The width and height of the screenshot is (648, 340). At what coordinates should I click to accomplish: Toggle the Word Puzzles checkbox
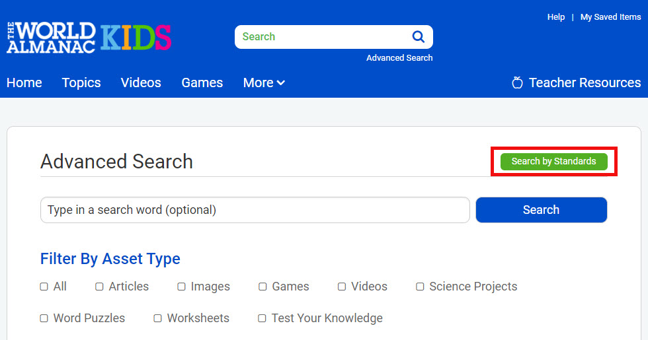44,318
